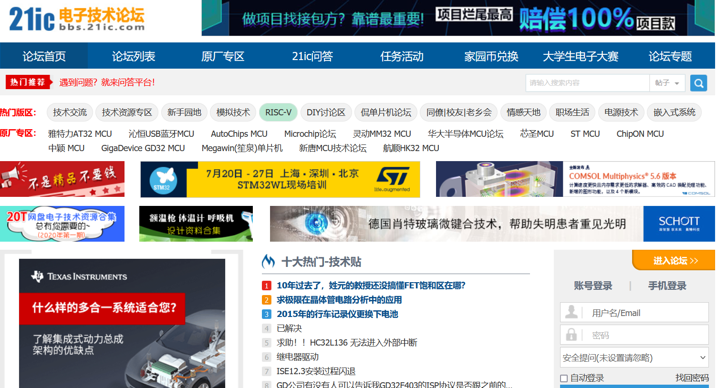Open the 华大半导体MCU论坛 link
The image size is (717, 388).
tap(466, 134)
